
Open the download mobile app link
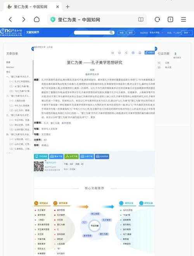click(x=50, y=163)
